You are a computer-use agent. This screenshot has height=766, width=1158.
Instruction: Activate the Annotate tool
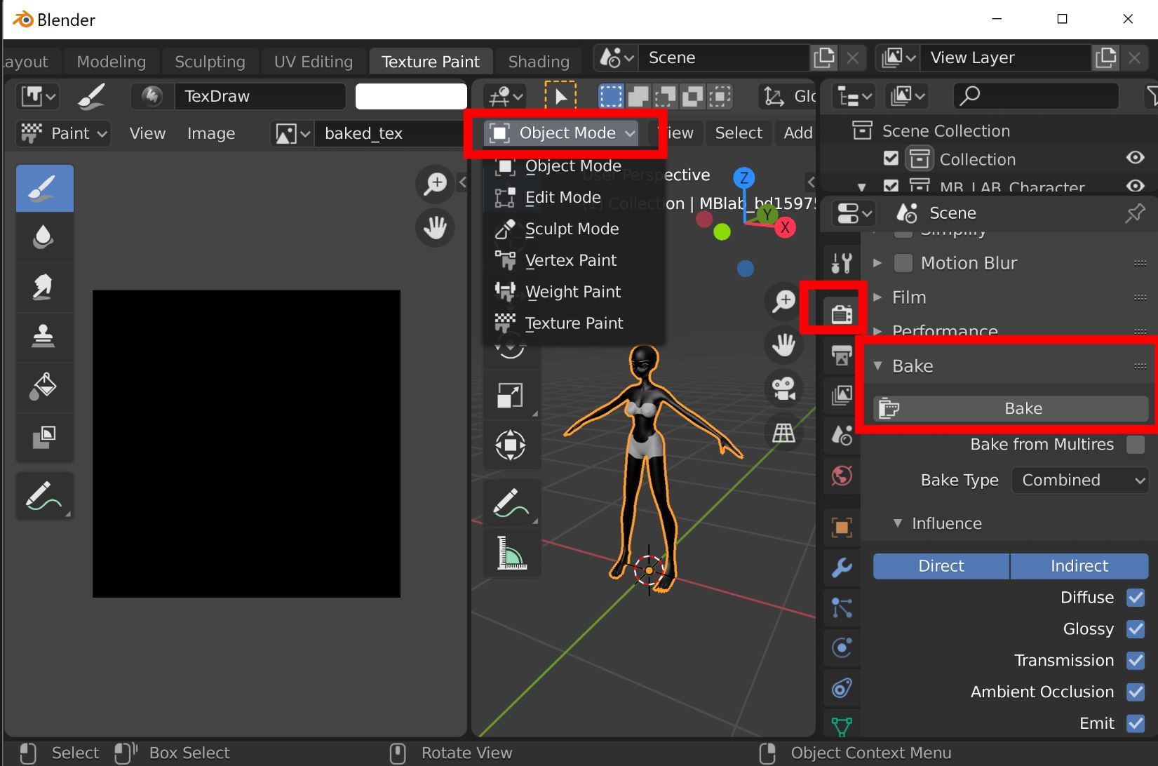coord(44,496)
